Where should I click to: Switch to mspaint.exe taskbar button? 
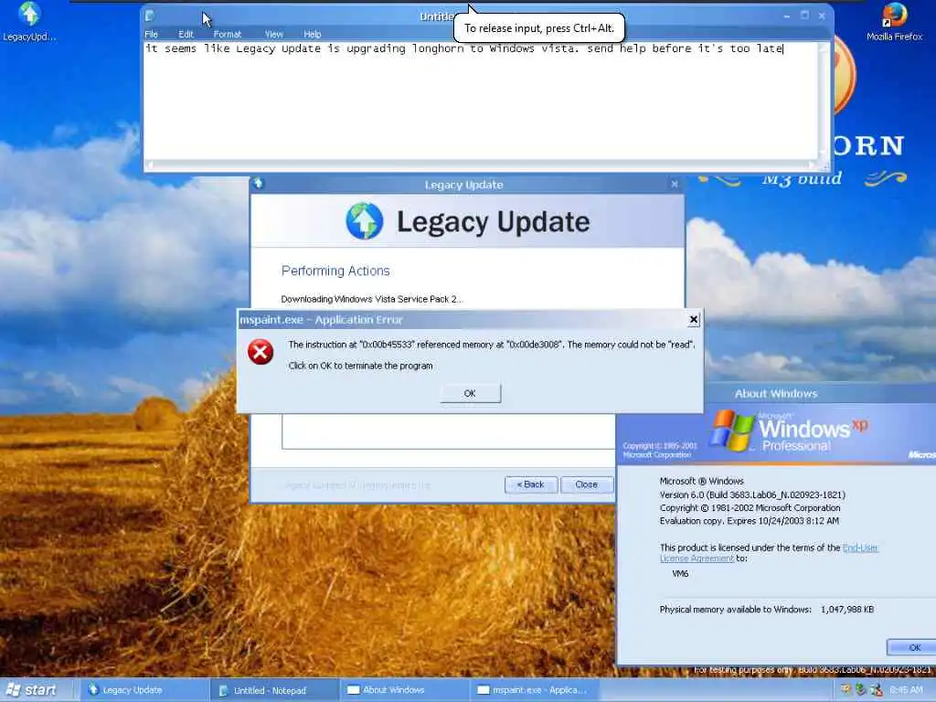pyautogui.click(x=533, y=690)
